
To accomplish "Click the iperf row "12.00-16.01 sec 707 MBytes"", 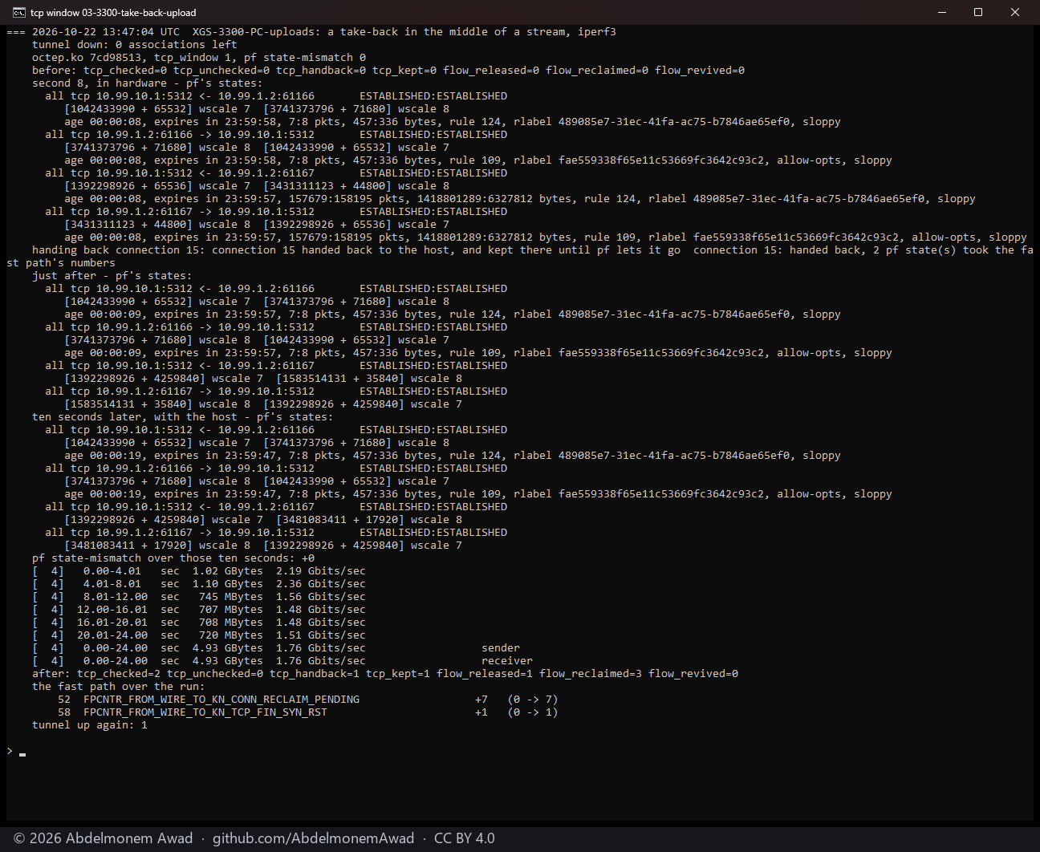I will point(199,610).
